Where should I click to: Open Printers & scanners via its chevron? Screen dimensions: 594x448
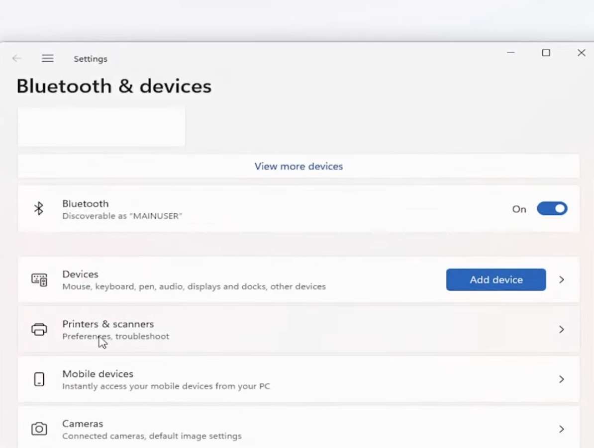point(562,330)
